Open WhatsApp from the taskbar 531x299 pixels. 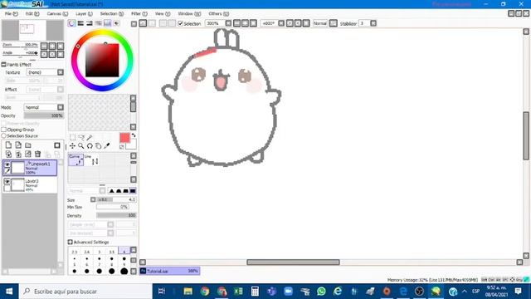(321, 292)
